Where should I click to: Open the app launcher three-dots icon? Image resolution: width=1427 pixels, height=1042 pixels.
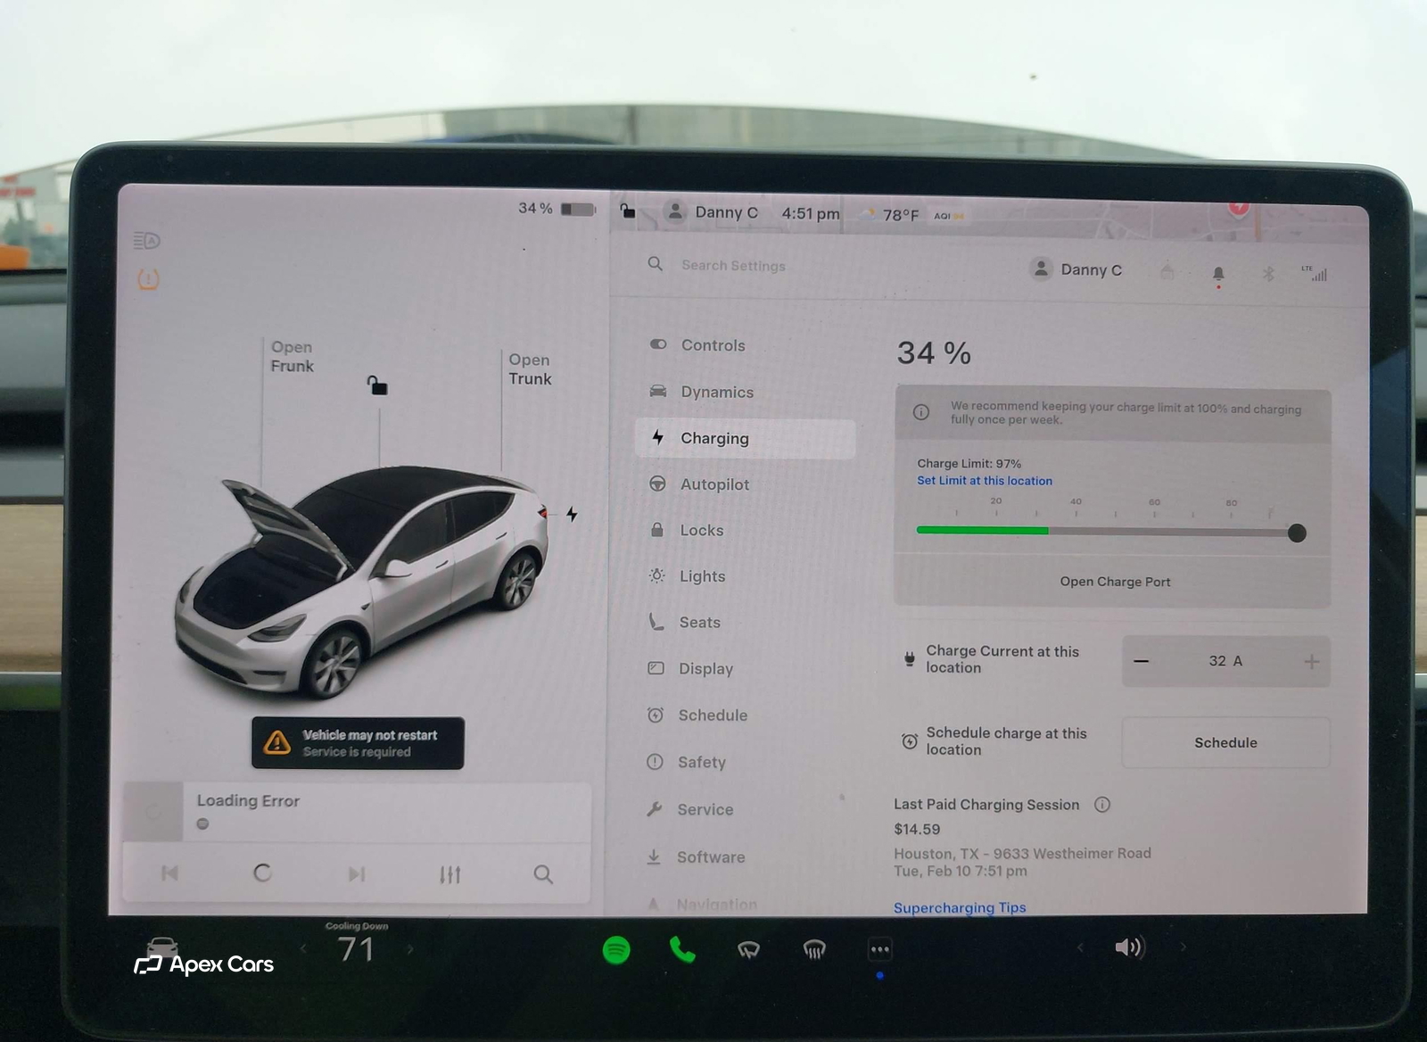coord(880,949)
